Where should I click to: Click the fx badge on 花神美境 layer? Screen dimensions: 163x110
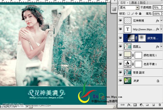[x=157, y=21]
